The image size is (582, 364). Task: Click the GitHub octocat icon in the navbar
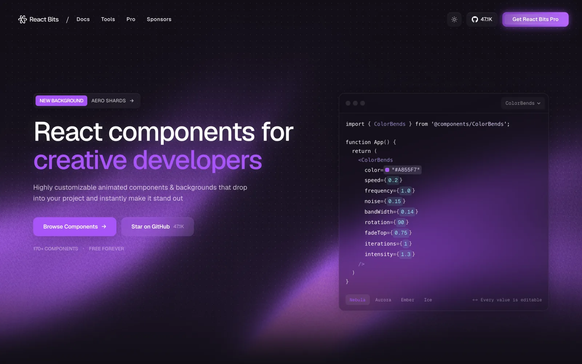pyautogui.click(x=475, y=19)
